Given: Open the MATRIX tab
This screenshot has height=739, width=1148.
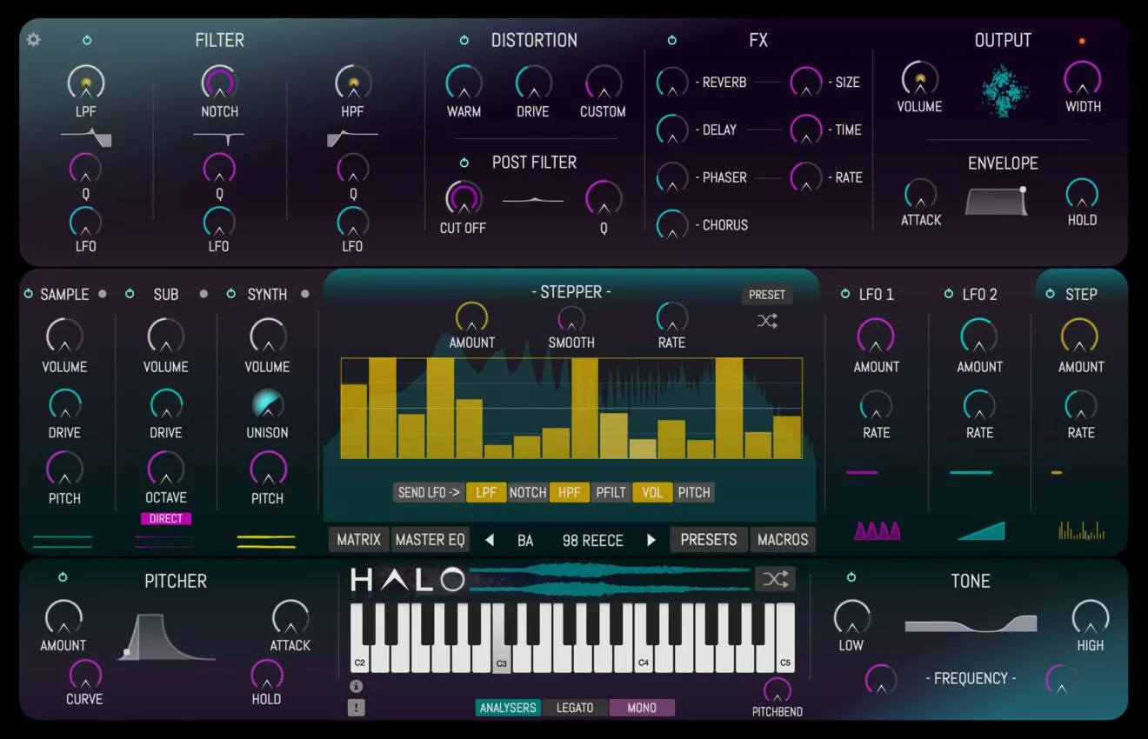Looking at the screenshot, I should 358,540.
